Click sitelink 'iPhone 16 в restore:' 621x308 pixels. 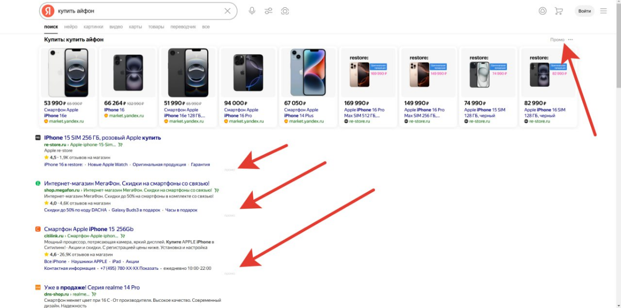pyautogui.click(x=63, y=164)
